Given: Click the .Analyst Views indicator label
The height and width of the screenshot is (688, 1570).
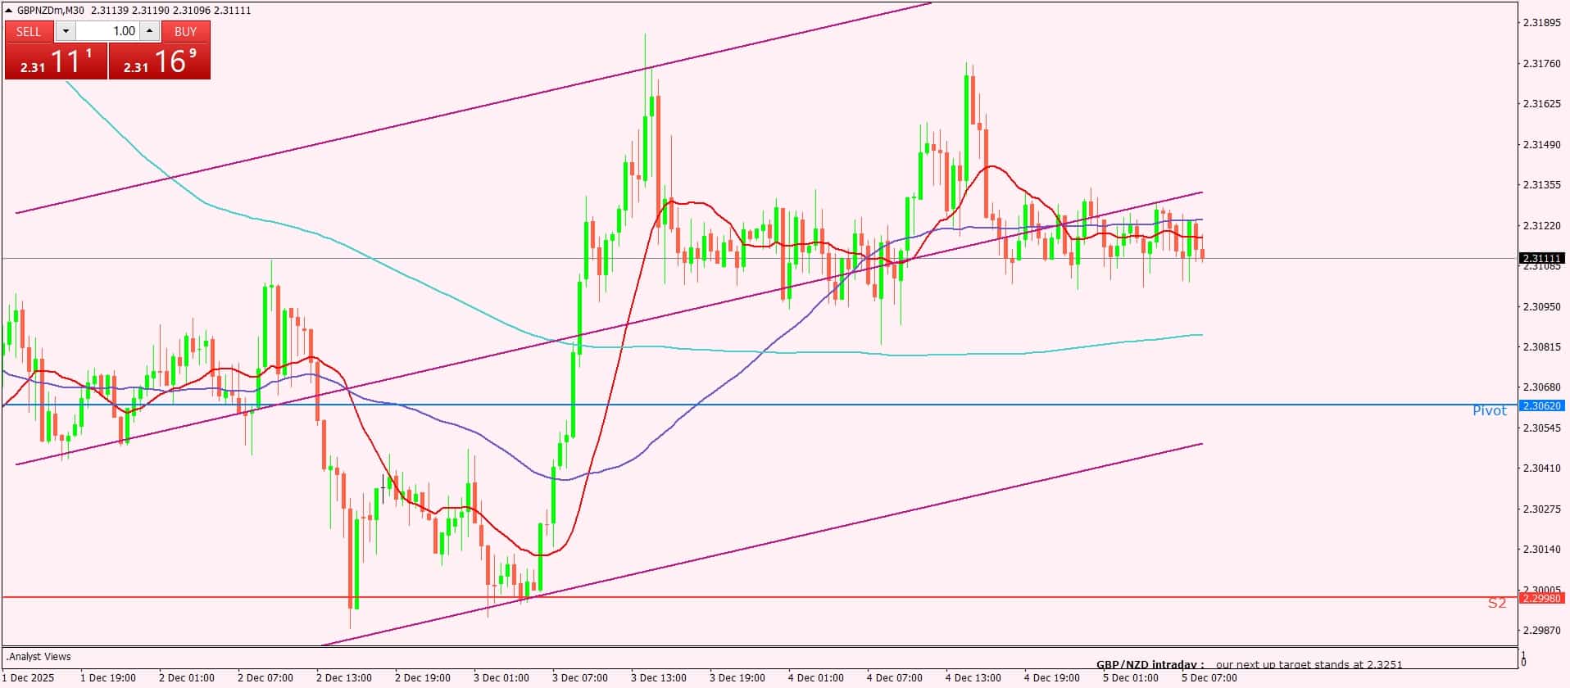Looking at the screenshot, I should [39, 657].
